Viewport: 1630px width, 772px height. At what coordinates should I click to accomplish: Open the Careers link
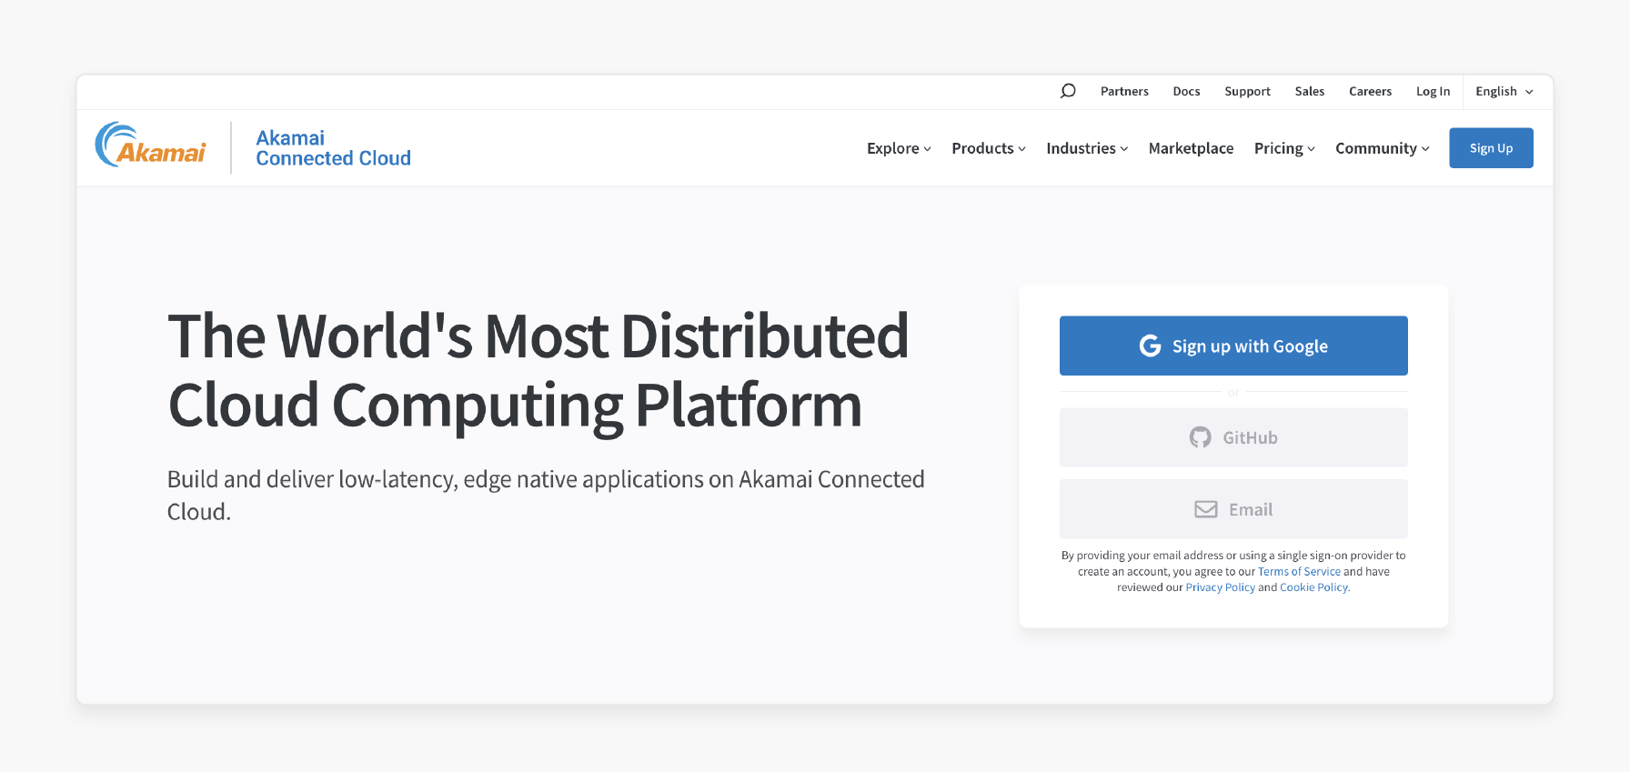click(1370, 91)
